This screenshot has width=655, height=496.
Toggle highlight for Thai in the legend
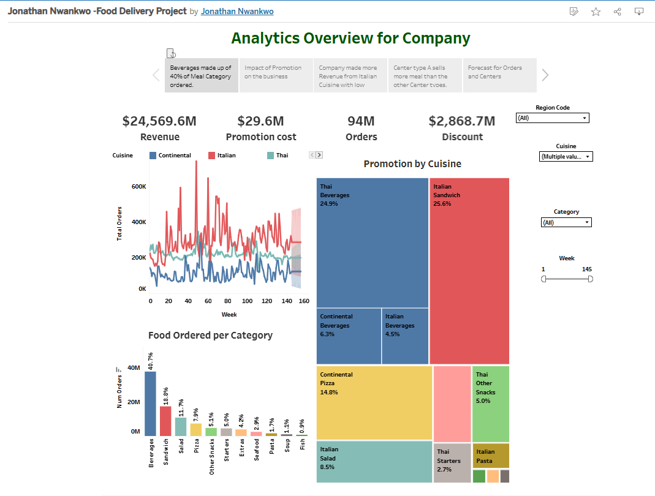279,155
